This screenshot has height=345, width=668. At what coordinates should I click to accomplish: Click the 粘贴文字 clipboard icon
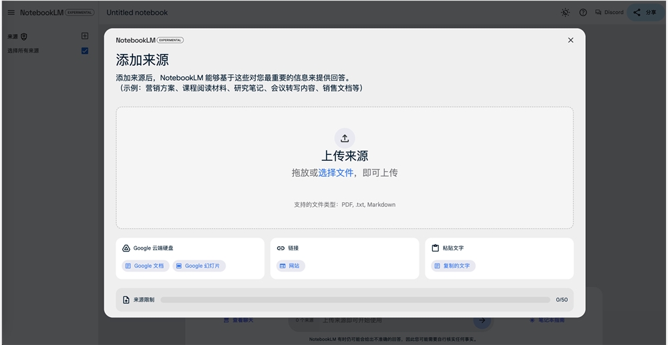[x=435, y=248]
